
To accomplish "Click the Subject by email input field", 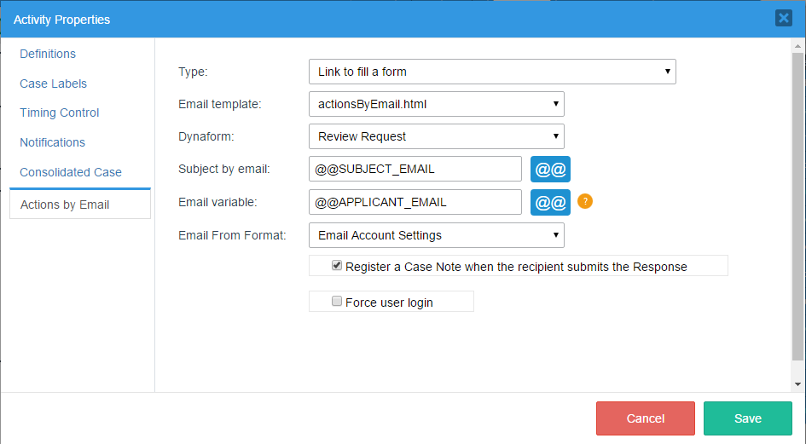I will point(415,169).
